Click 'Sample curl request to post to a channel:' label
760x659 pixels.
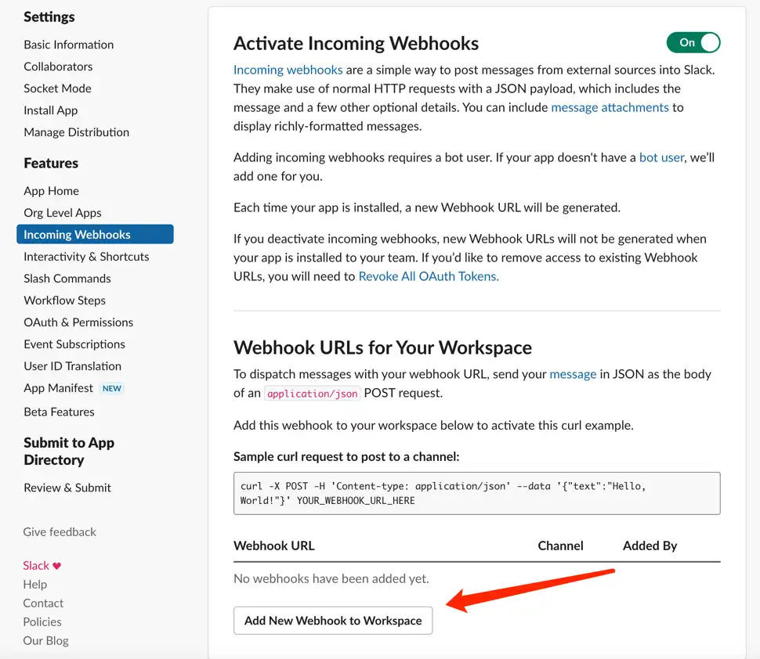(346, 456)
